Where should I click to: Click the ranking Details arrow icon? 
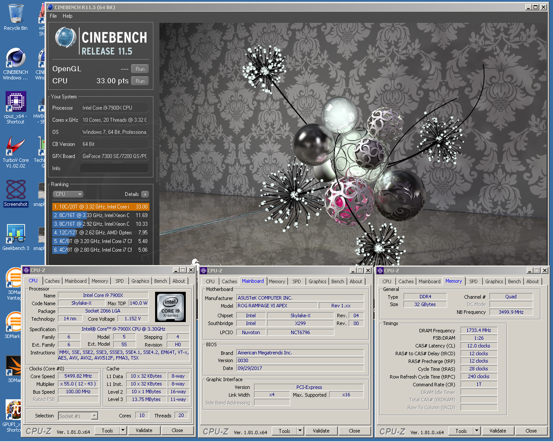click(145, 194)
